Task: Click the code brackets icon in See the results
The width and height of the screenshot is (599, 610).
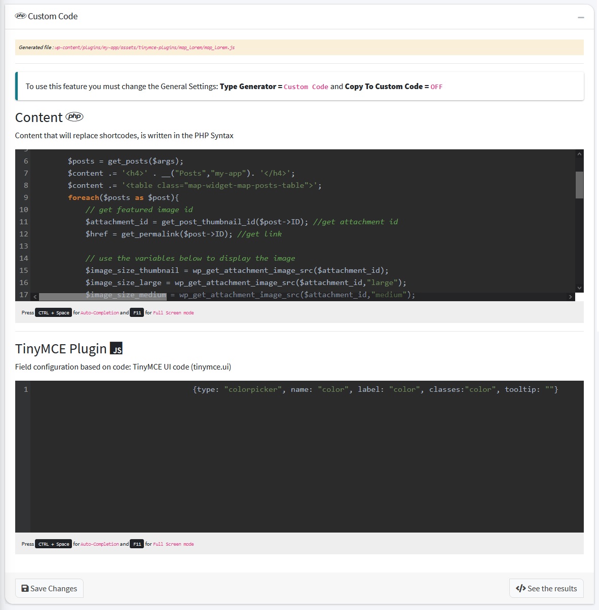Action: (520, 588)
